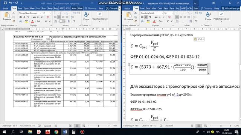Cut selection in right Word window
241x135 pixels.
[135, 13]
